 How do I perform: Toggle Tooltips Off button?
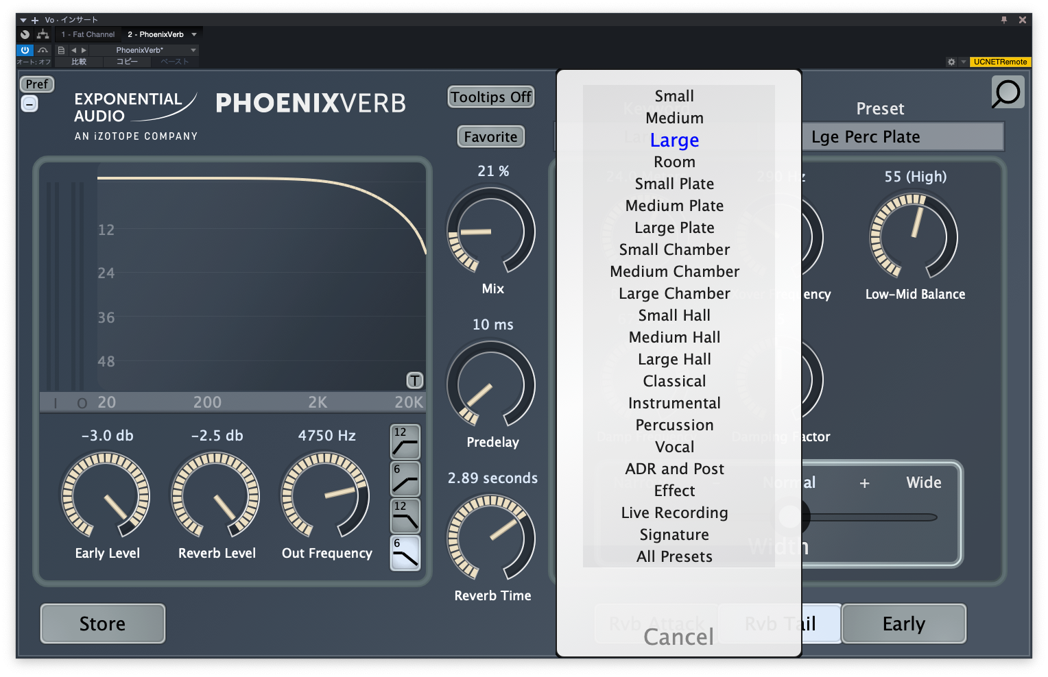point(491,97)
